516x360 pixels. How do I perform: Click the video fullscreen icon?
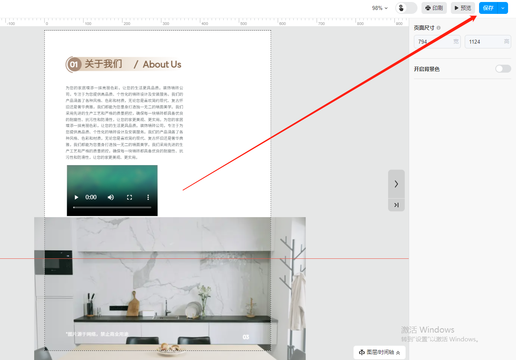[129, 197]
